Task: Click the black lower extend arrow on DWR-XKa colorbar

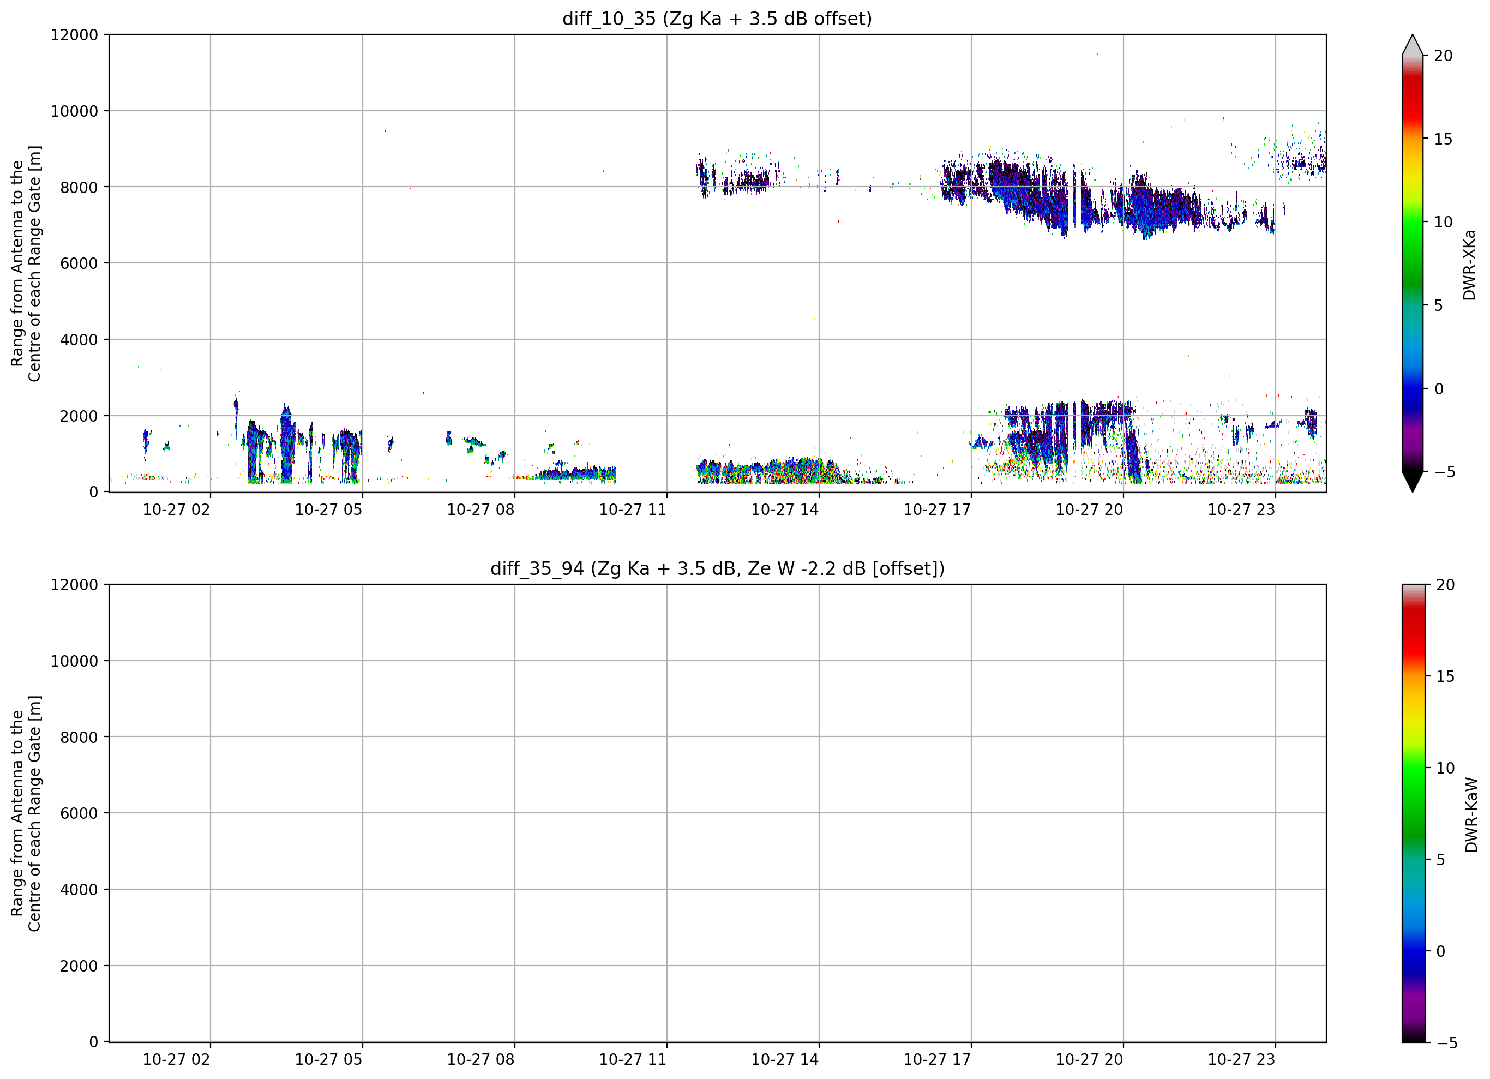Action: (x=1413, y=482)
